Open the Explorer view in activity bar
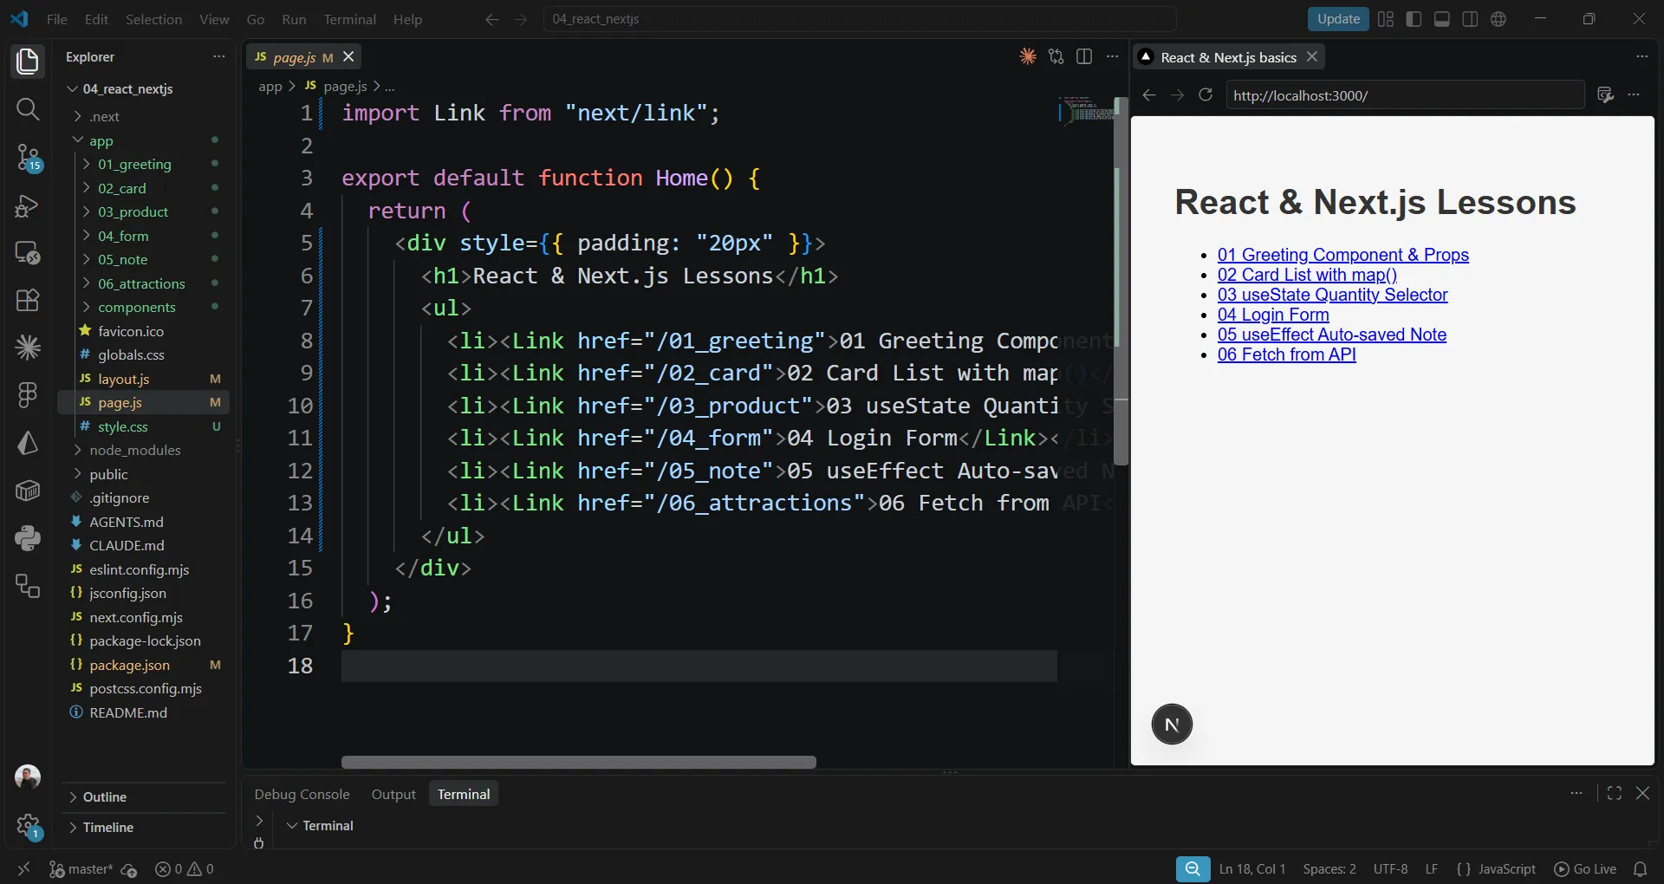 (x=28, y=62)
